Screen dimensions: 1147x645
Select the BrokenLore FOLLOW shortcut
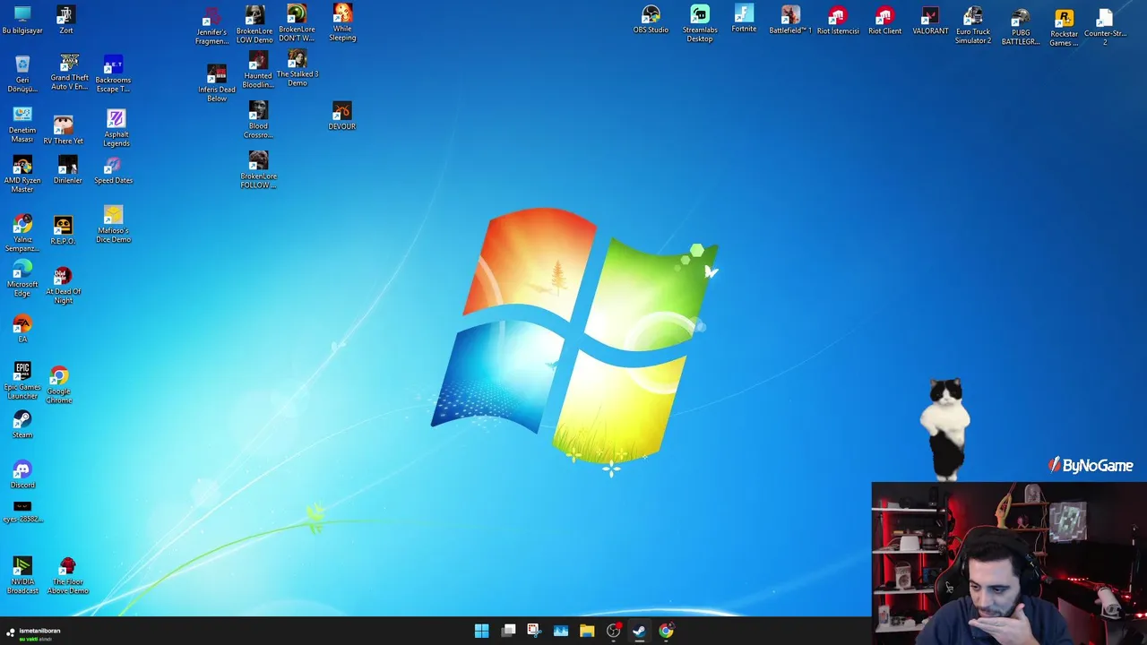pyautogui.click(x=258, y=170)
